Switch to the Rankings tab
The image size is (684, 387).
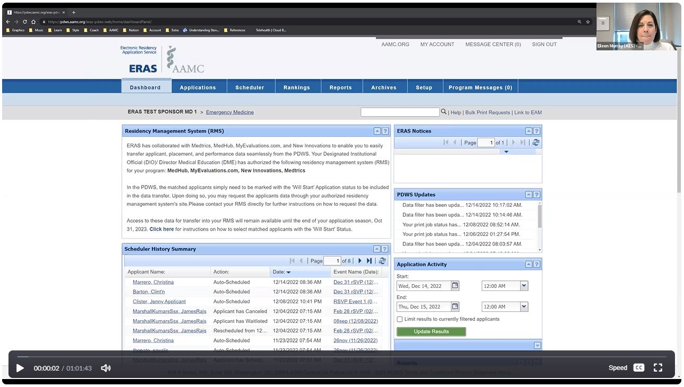[296, 87]
